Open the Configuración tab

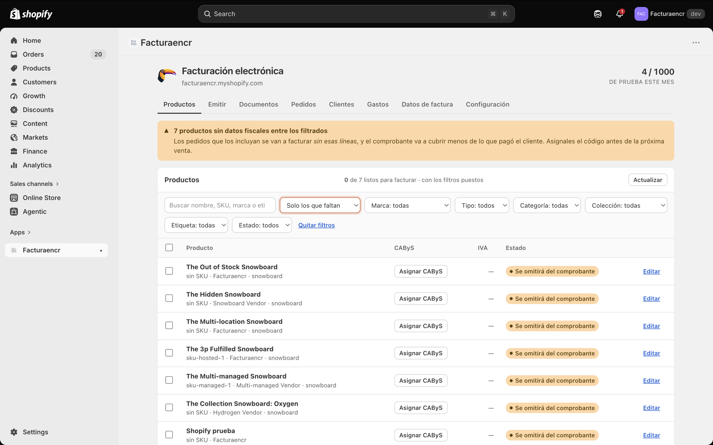488,105
